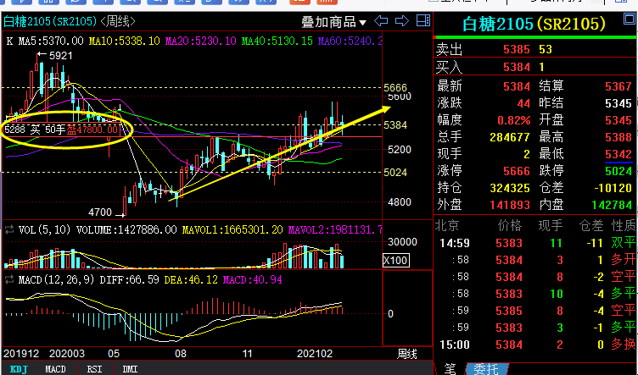Screen dimensions: 638x375
Task: Select the DMI indicator tab
Action: pos(130,369)
